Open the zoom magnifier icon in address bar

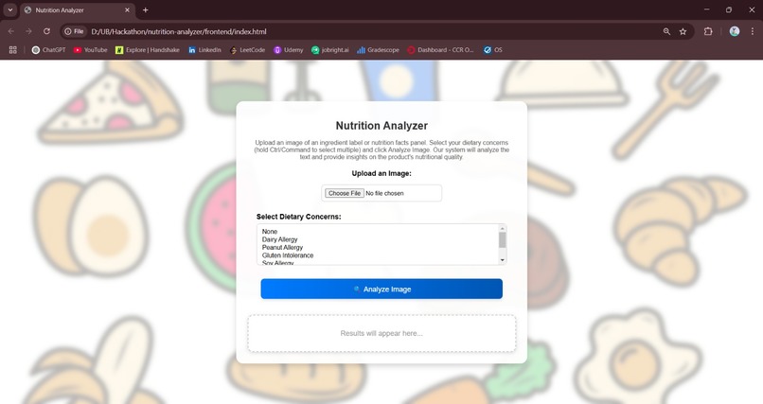pos(666,31)
